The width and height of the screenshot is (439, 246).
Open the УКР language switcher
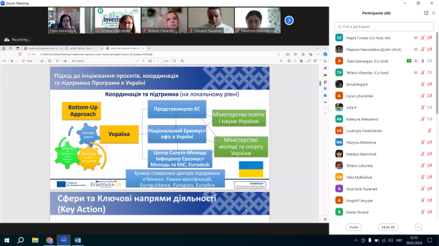click(399, 241)
